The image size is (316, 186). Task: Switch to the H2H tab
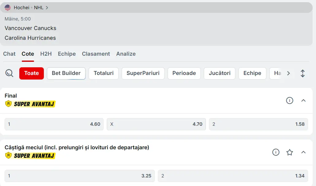[x=46, y=54]
